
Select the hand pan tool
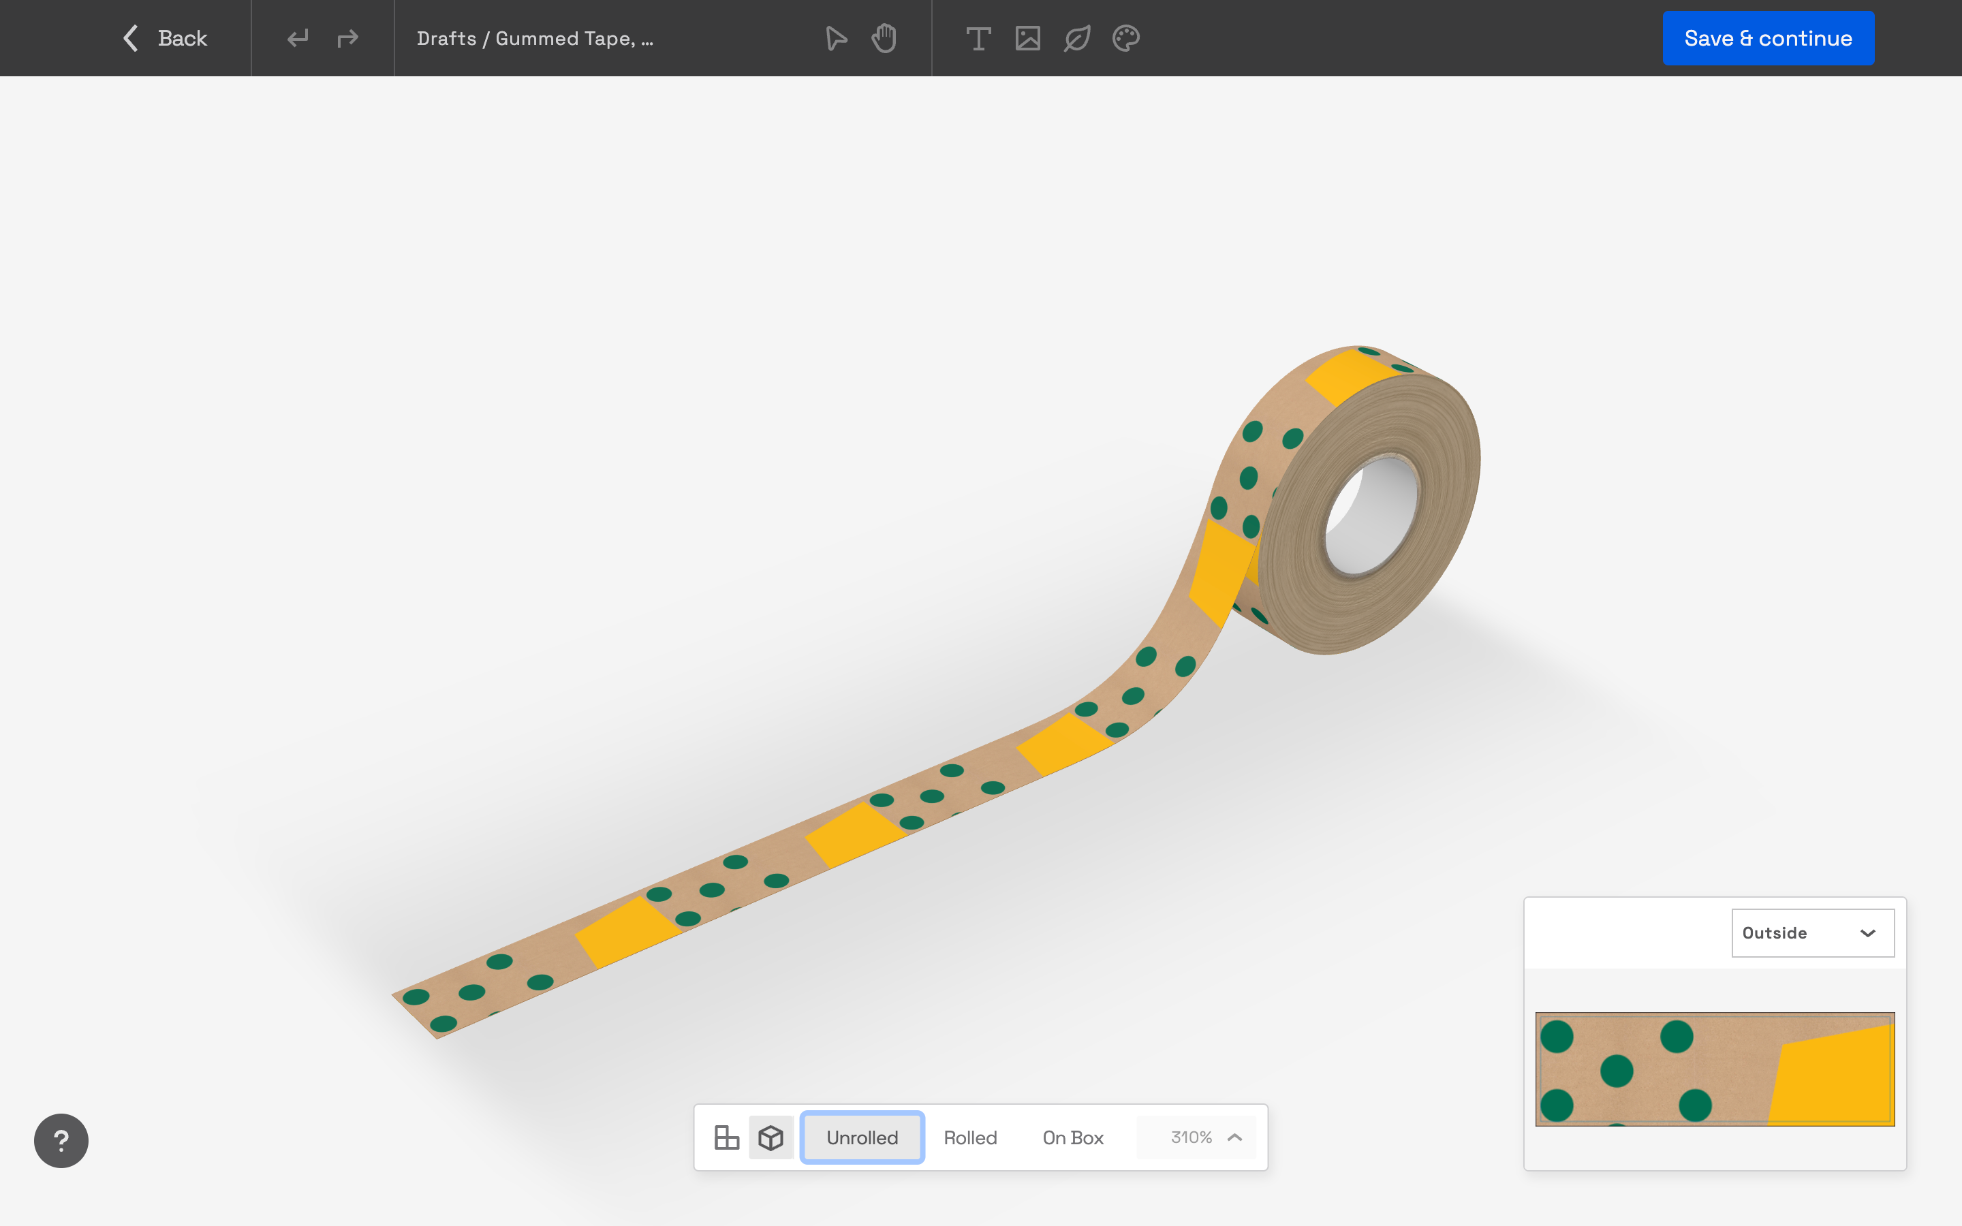(x=884, y=38)
